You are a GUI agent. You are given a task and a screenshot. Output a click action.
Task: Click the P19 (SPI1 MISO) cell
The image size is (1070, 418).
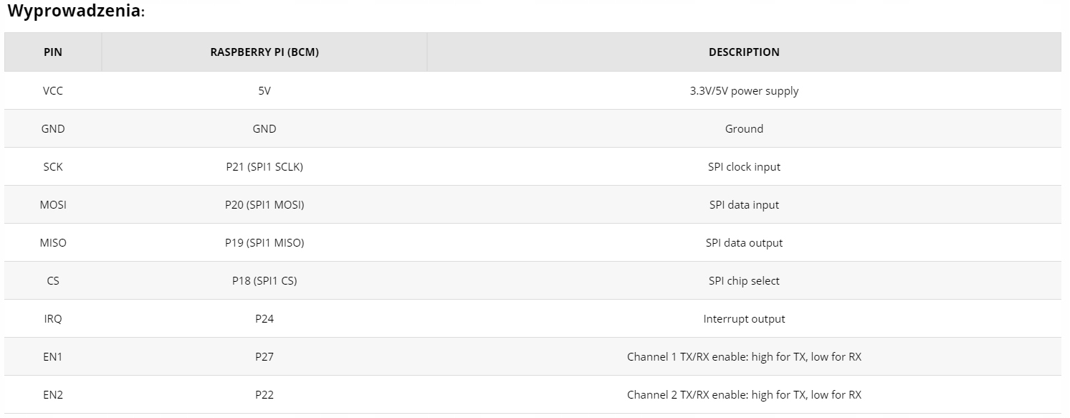point(264,243)
